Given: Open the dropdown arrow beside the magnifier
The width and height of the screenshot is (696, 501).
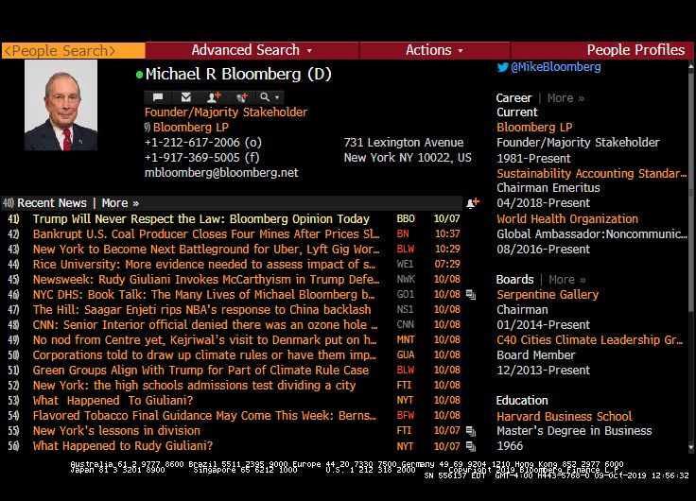Looking at the screenshot, I should [277, 97].
